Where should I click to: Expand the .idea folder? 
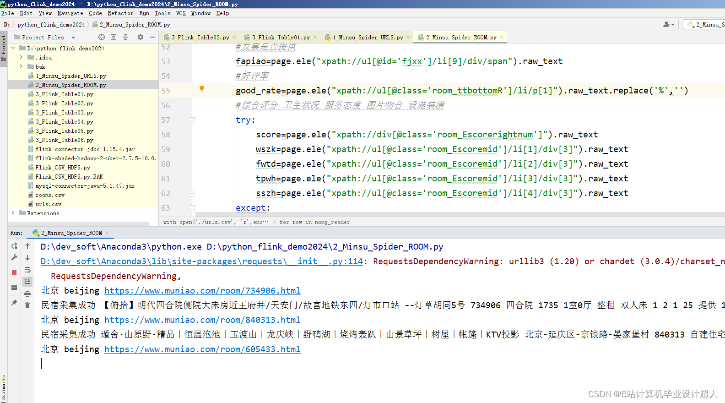21,57
